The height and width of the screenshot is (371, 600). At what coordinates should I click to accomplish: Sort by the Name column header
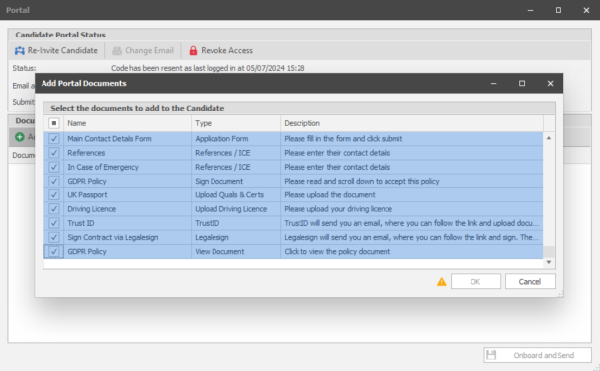coord(128,123)
